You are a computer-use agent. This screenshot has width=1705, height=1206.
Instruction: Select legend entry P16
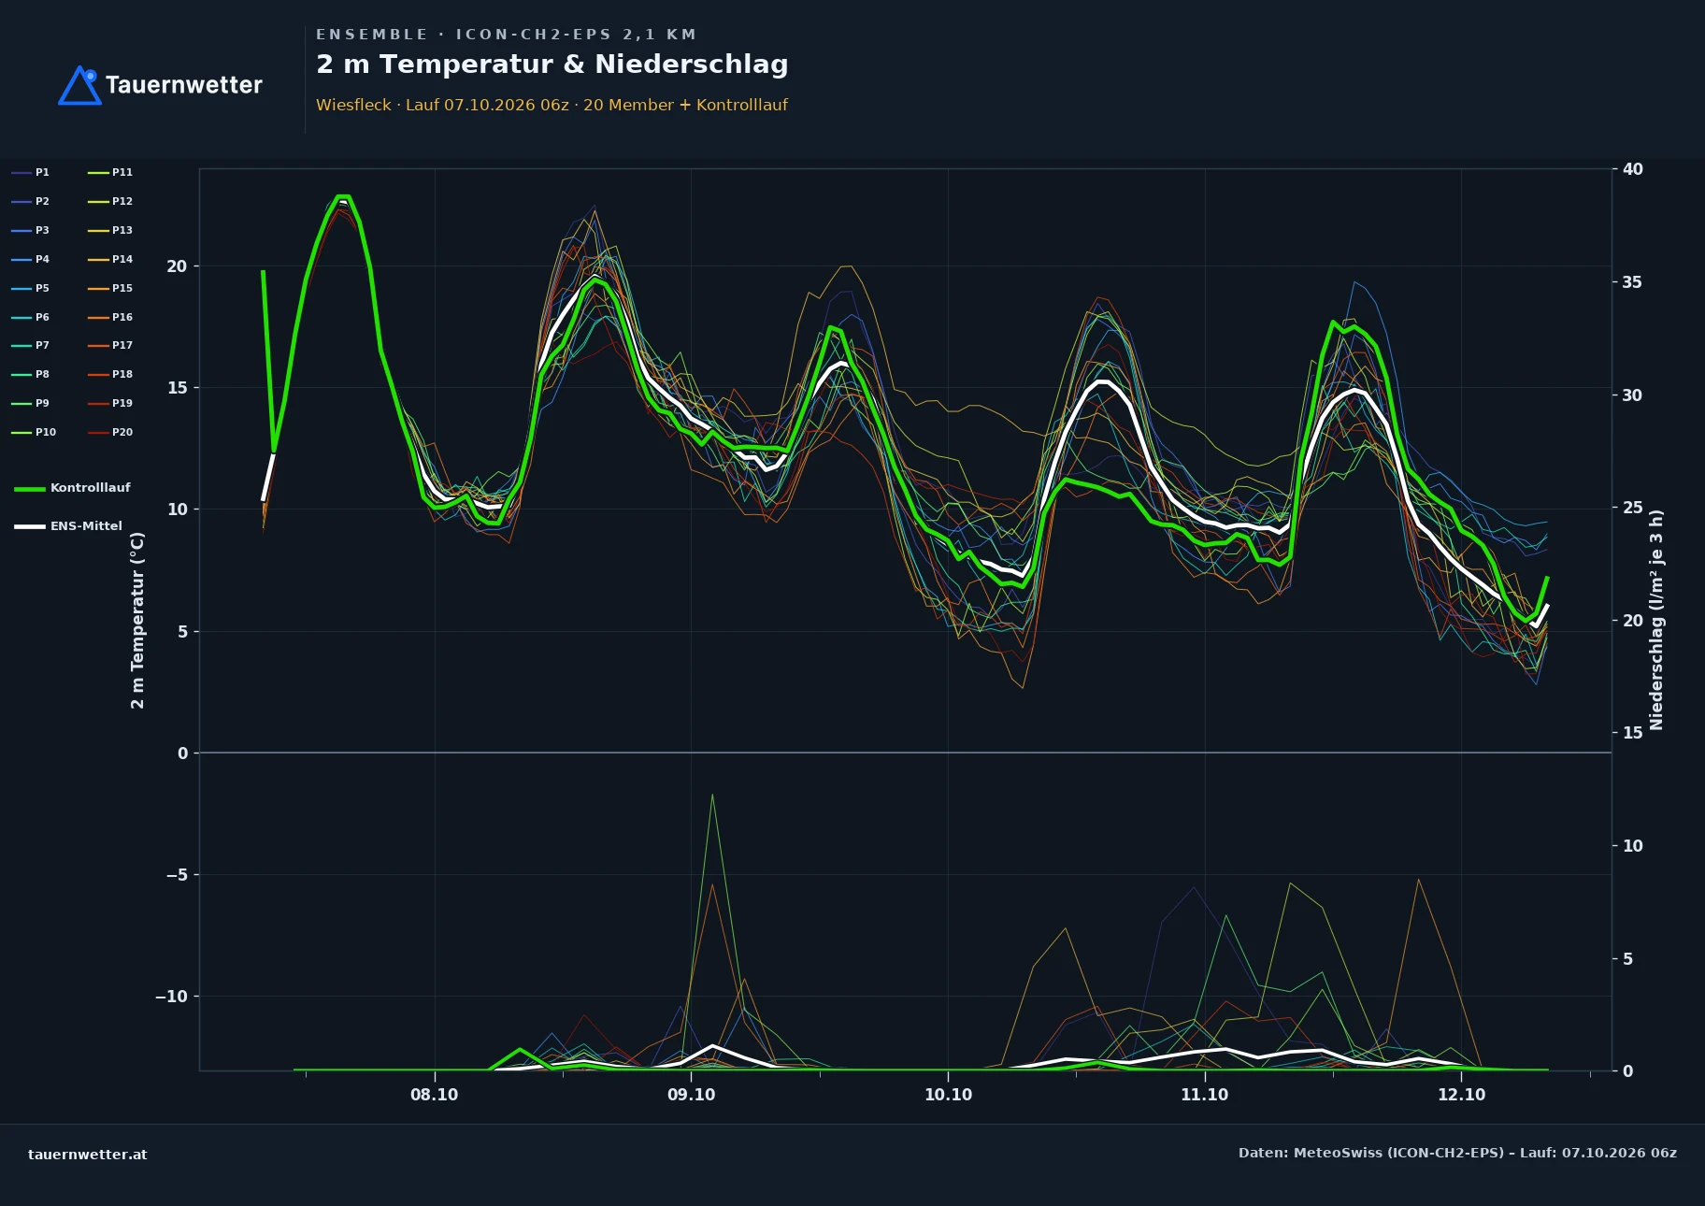[110, 317]
